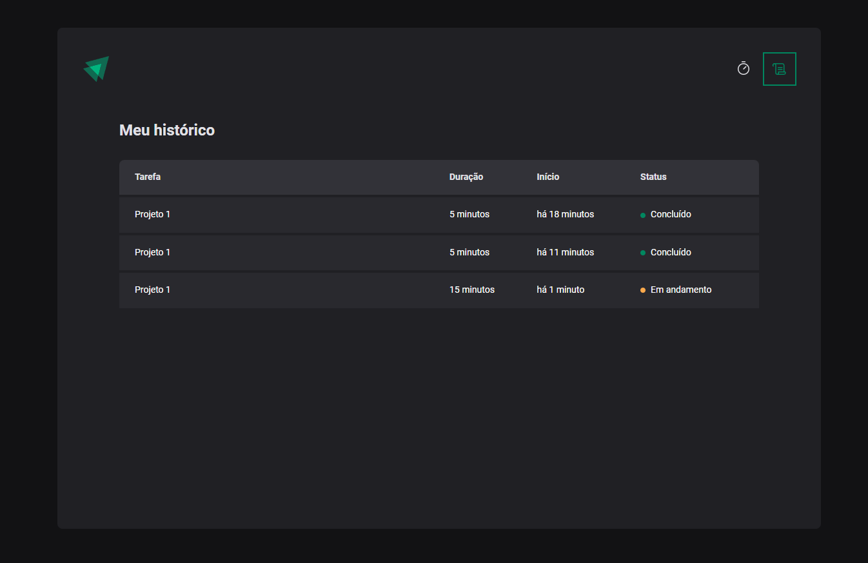Select first Projeto 1 row started há 18 minutos
The height and width of the screenshot is (563, 868).
[x=439, y=215]
